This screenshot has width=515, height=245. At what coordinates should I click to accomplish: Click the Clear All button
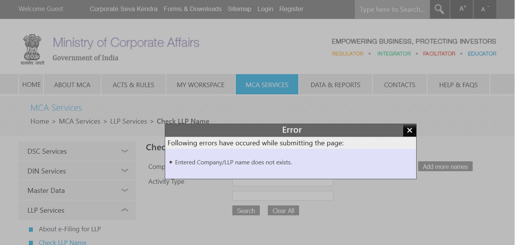[283, 210]
